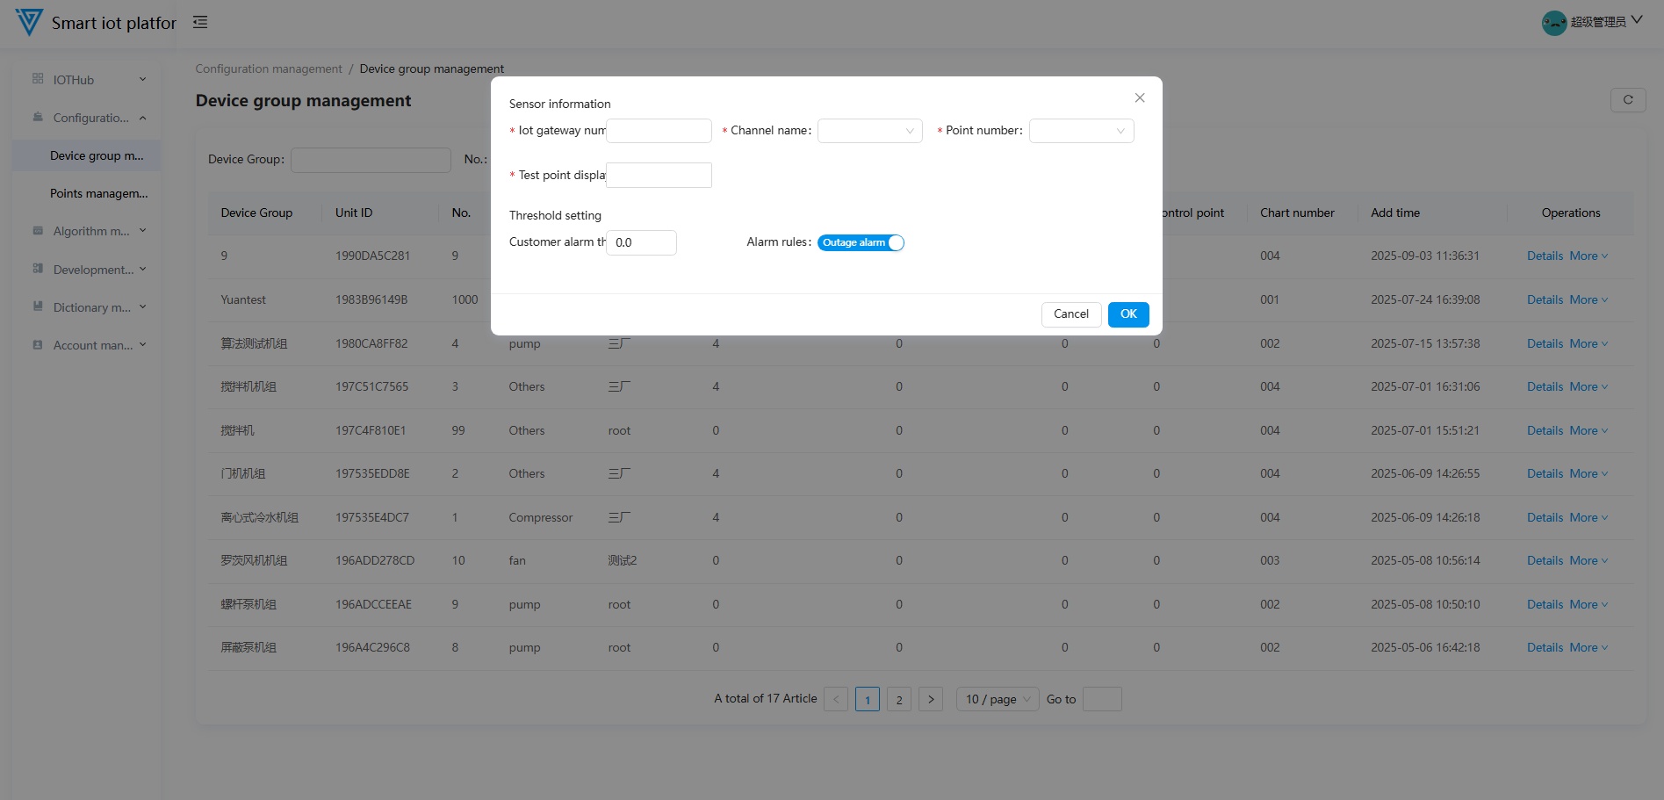Click the Smart iot platform logo

[29, 22]
